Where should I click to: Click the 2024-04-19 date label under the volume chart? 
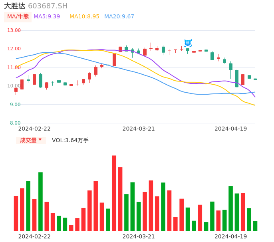coord(230,236)
